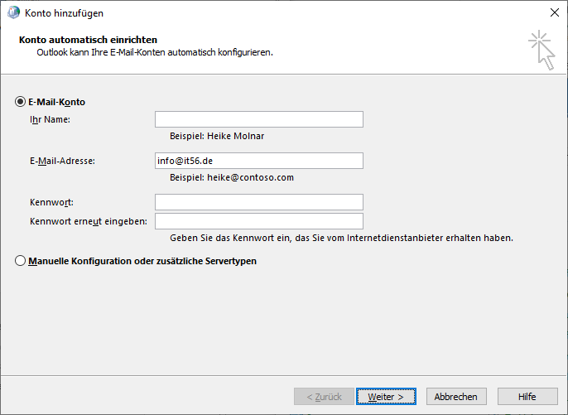
Task: Click the greyed-out Zurück button
Action: click(324, 397)
